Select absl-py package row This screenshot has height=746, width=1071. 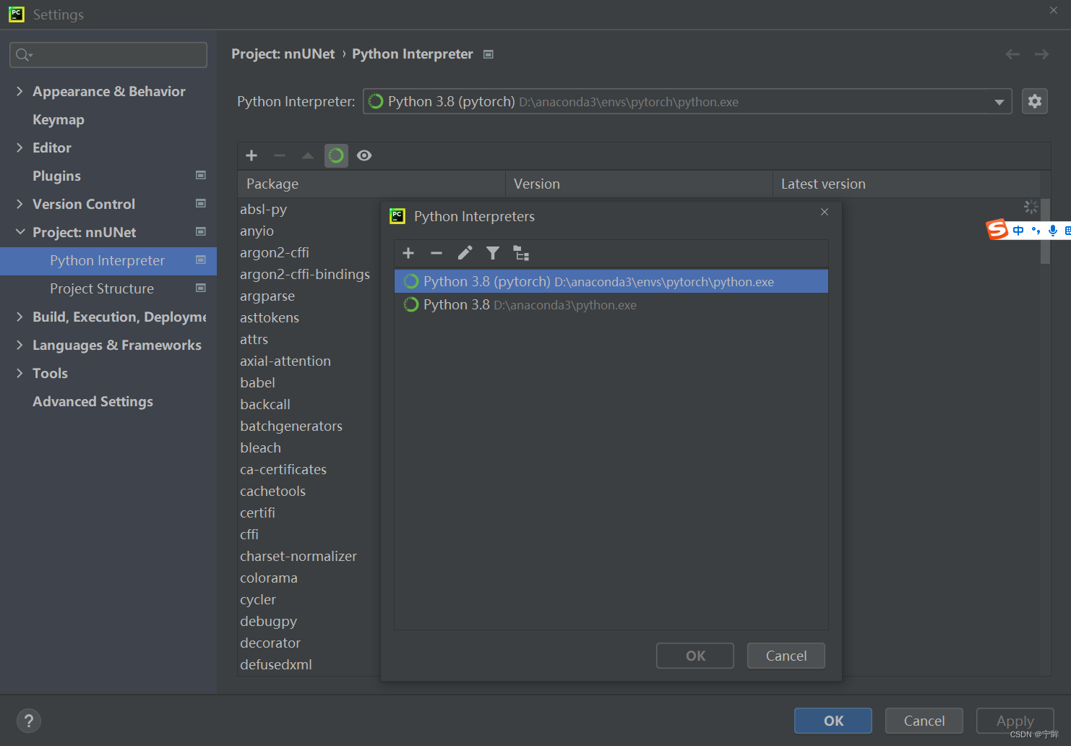point(264,209)
